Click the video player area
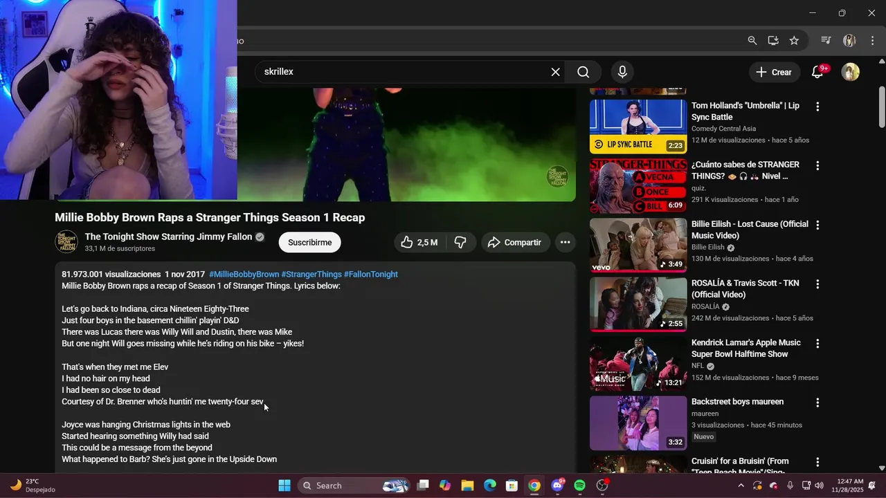Viewport: 886px width, 498px height. tap(406, 145)
